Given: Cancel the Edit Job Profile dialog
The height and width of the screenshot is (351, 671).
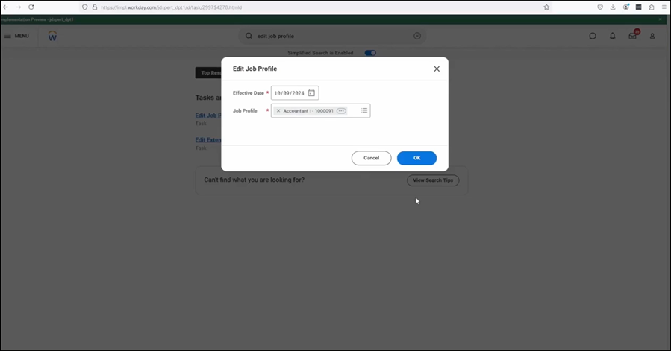Looking at the screenshot, I should tap(371, 158).
